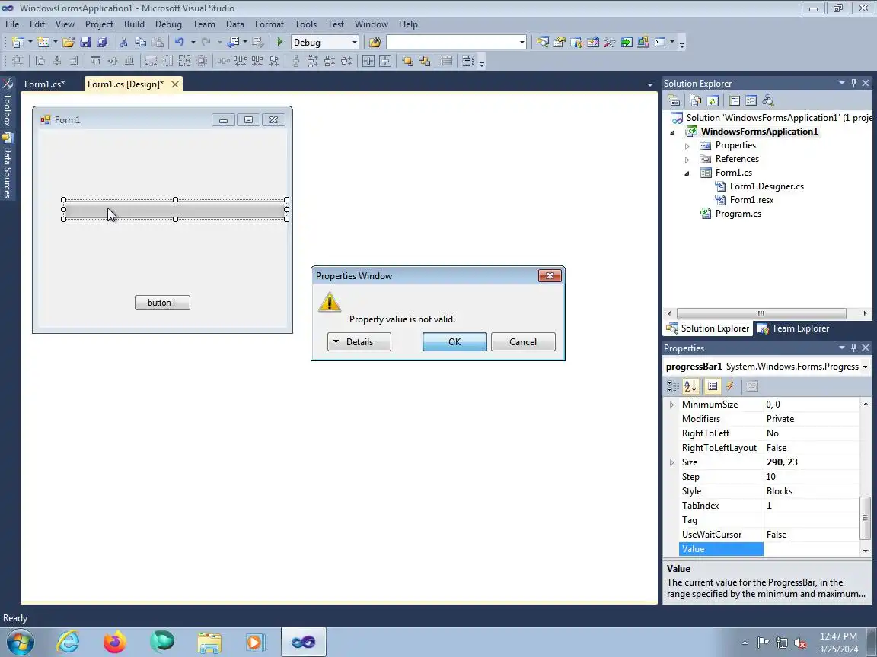Image resolution: width=877 pixels, height=657 pixels.
Task: Open the Toolbox side tab
Action: [x=8, y=103]
